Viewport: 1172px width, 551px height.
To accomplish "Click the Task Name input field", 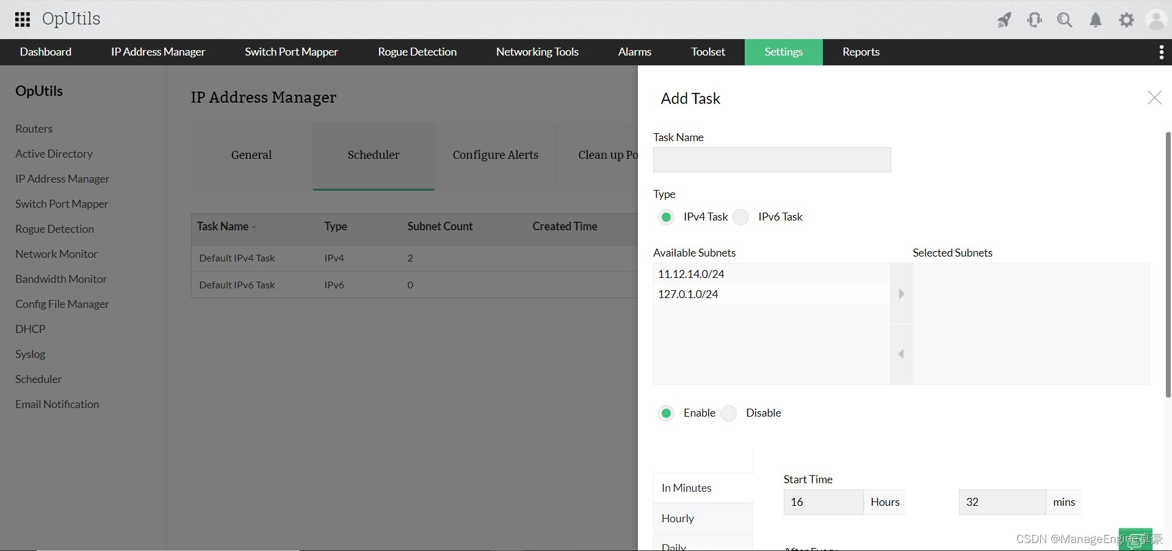I will point(772,159).
